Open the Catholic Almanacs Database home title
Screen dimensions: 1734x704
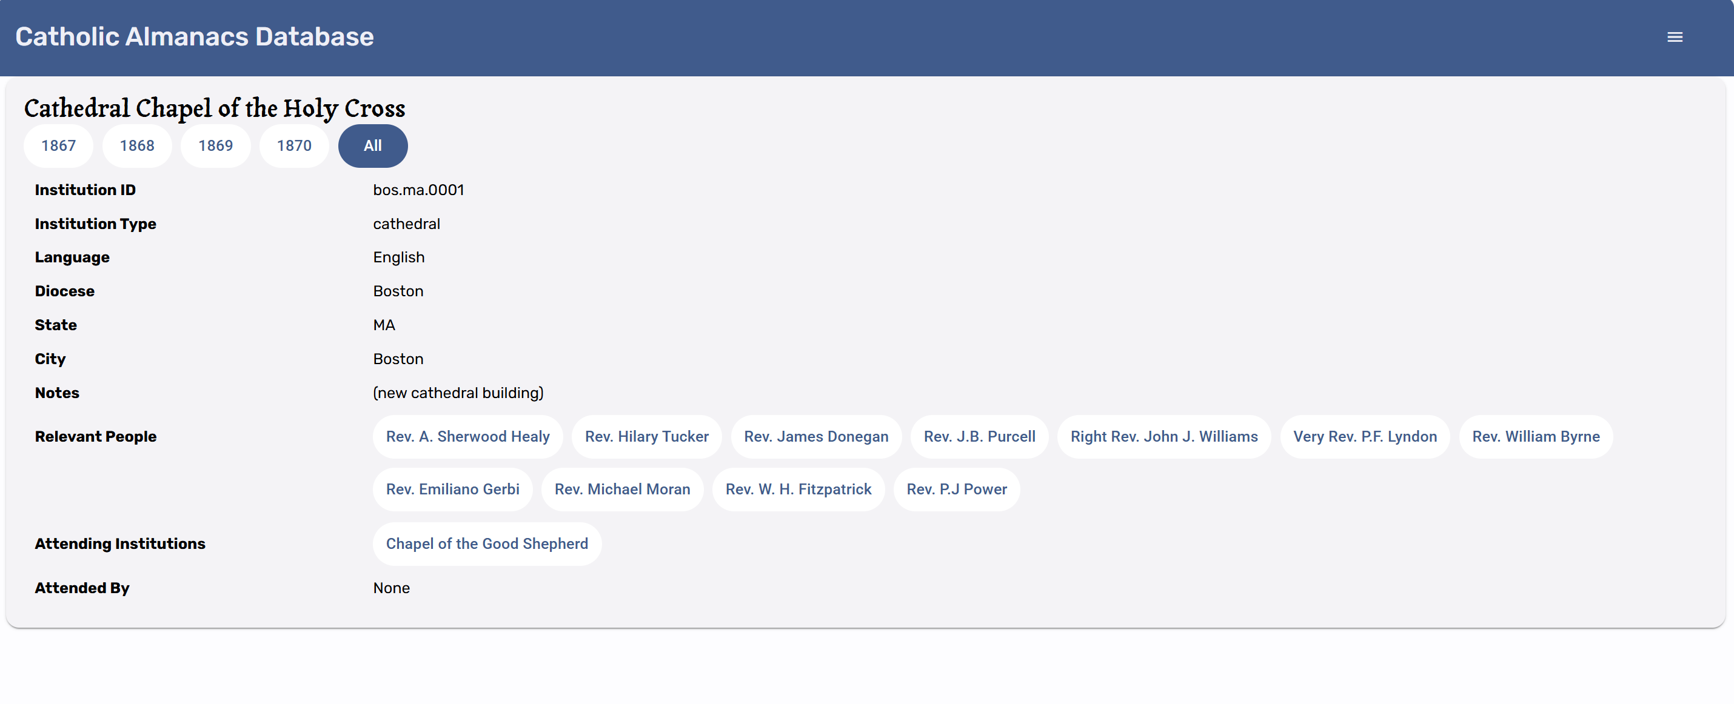tap(195, 37)
